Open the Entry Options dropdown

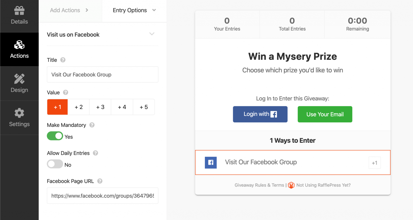point(154,10)
